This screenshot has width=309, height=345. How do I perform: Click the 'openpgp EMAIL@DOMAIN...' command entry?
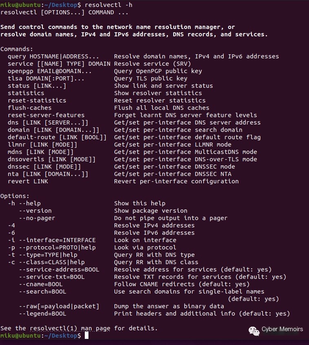coord(50,71)
